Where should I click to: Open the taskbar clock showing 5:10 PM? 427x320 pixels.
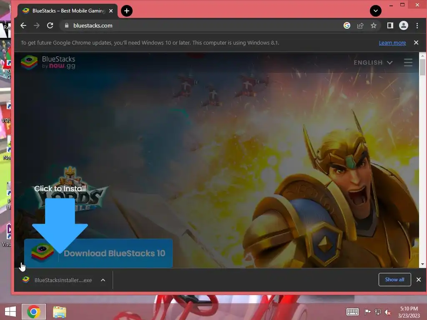409,312
